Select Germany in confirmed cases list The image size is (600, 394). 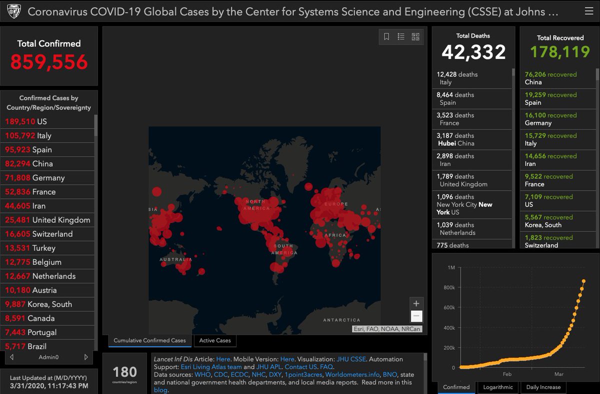pos(47,177)
